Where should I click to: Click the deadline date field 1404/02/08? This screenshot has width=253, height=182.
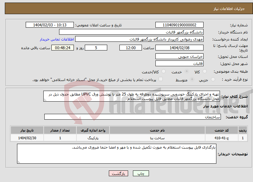click(179, 48)
